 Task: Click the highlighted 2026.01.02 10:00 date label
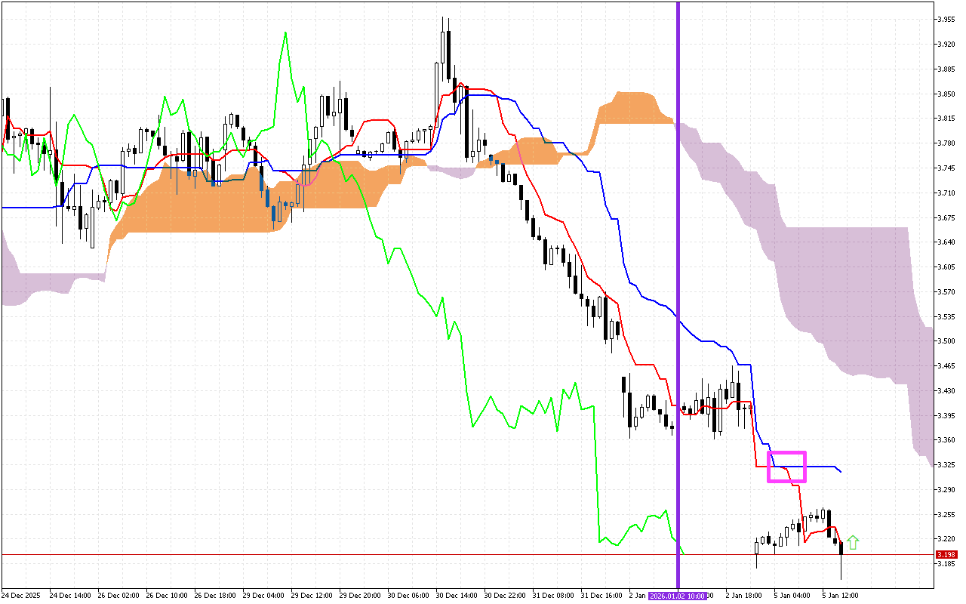[x=677, y=596]
